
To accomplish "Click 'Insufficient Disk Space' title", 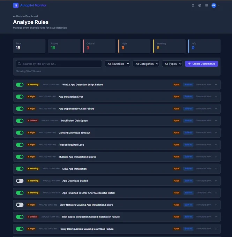I will point(74,121).
